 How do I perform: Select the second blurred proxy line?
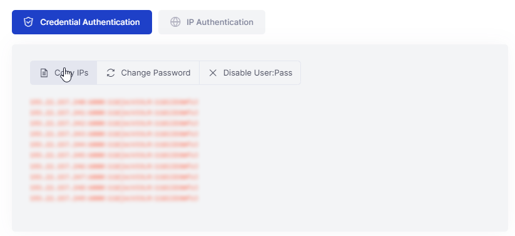click(115, 113)
